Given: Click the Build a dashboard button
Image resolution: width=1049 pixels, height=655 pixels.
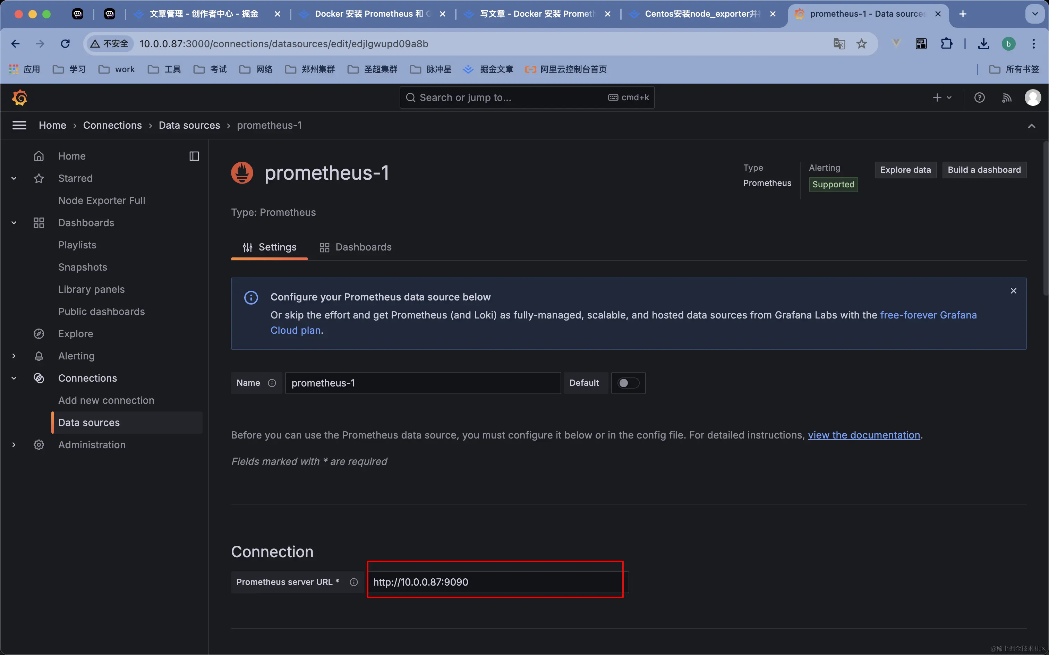Looking at the screenshot, I should pos(984,170).
